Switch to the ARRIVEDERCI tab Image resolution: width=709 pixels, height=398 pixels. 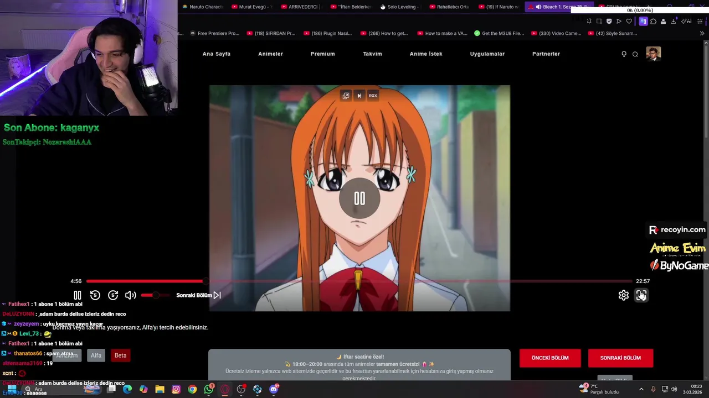point(301,7)
